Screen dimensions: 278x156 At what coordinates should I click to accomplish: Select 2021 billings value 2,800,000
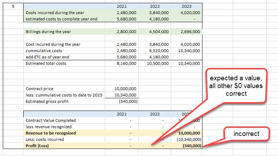point(126,32)
